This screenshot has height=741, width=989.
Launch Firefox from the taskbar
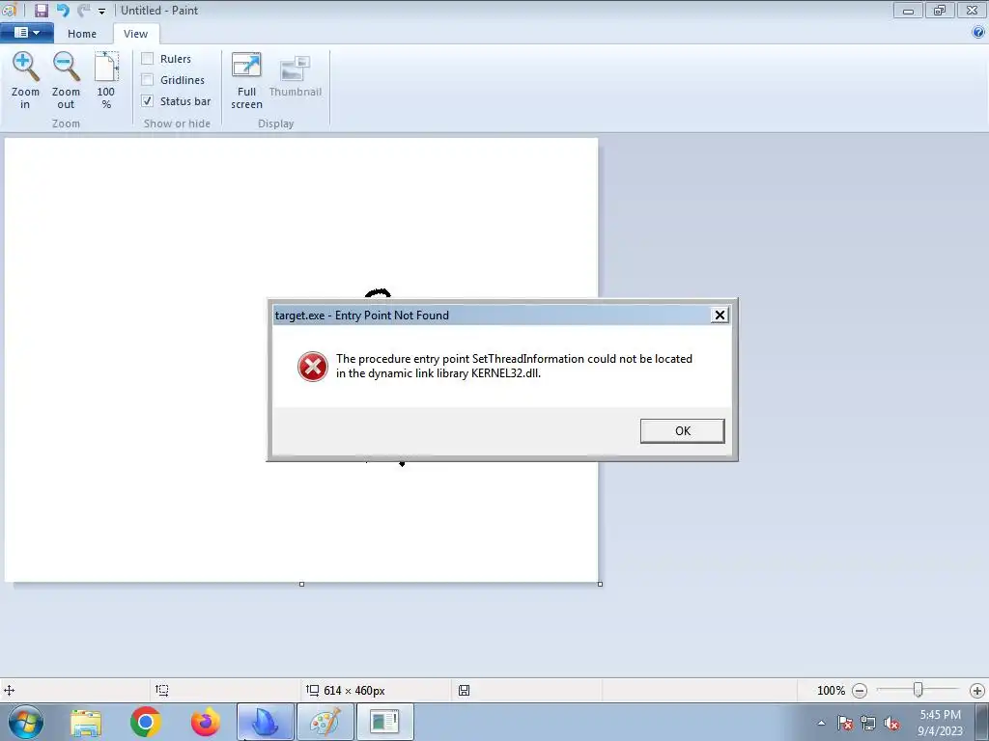(x=206, y=722)
